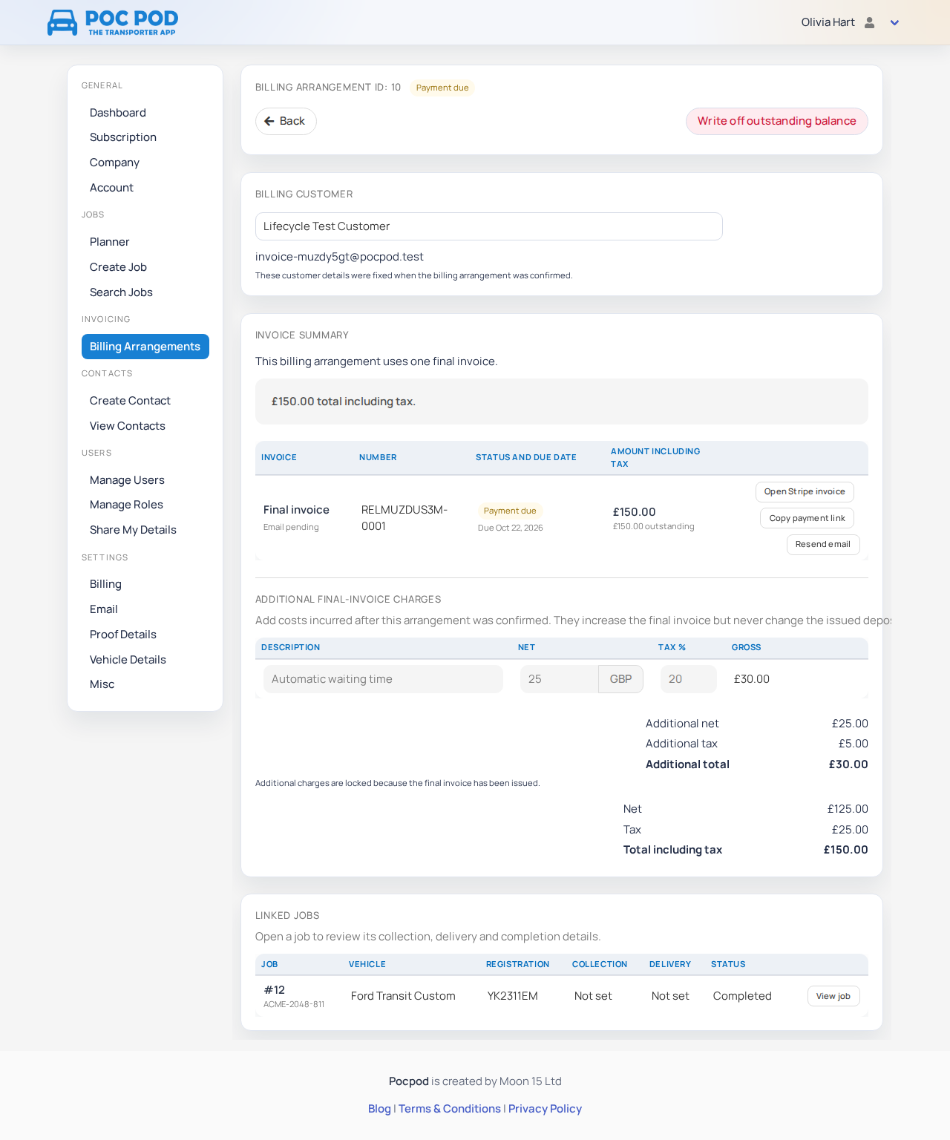Click the registration YK2311EM
This screenshot has width=950, height=1140.
pos(513,996)
